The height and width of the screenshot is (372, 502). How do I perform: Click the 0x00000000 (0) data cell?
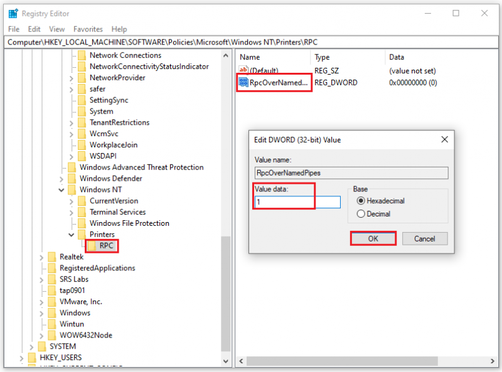tap(413, 83)
